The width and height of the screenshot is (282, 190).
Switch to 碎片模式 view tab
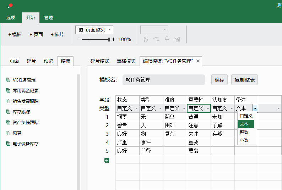tap(100, 61)
